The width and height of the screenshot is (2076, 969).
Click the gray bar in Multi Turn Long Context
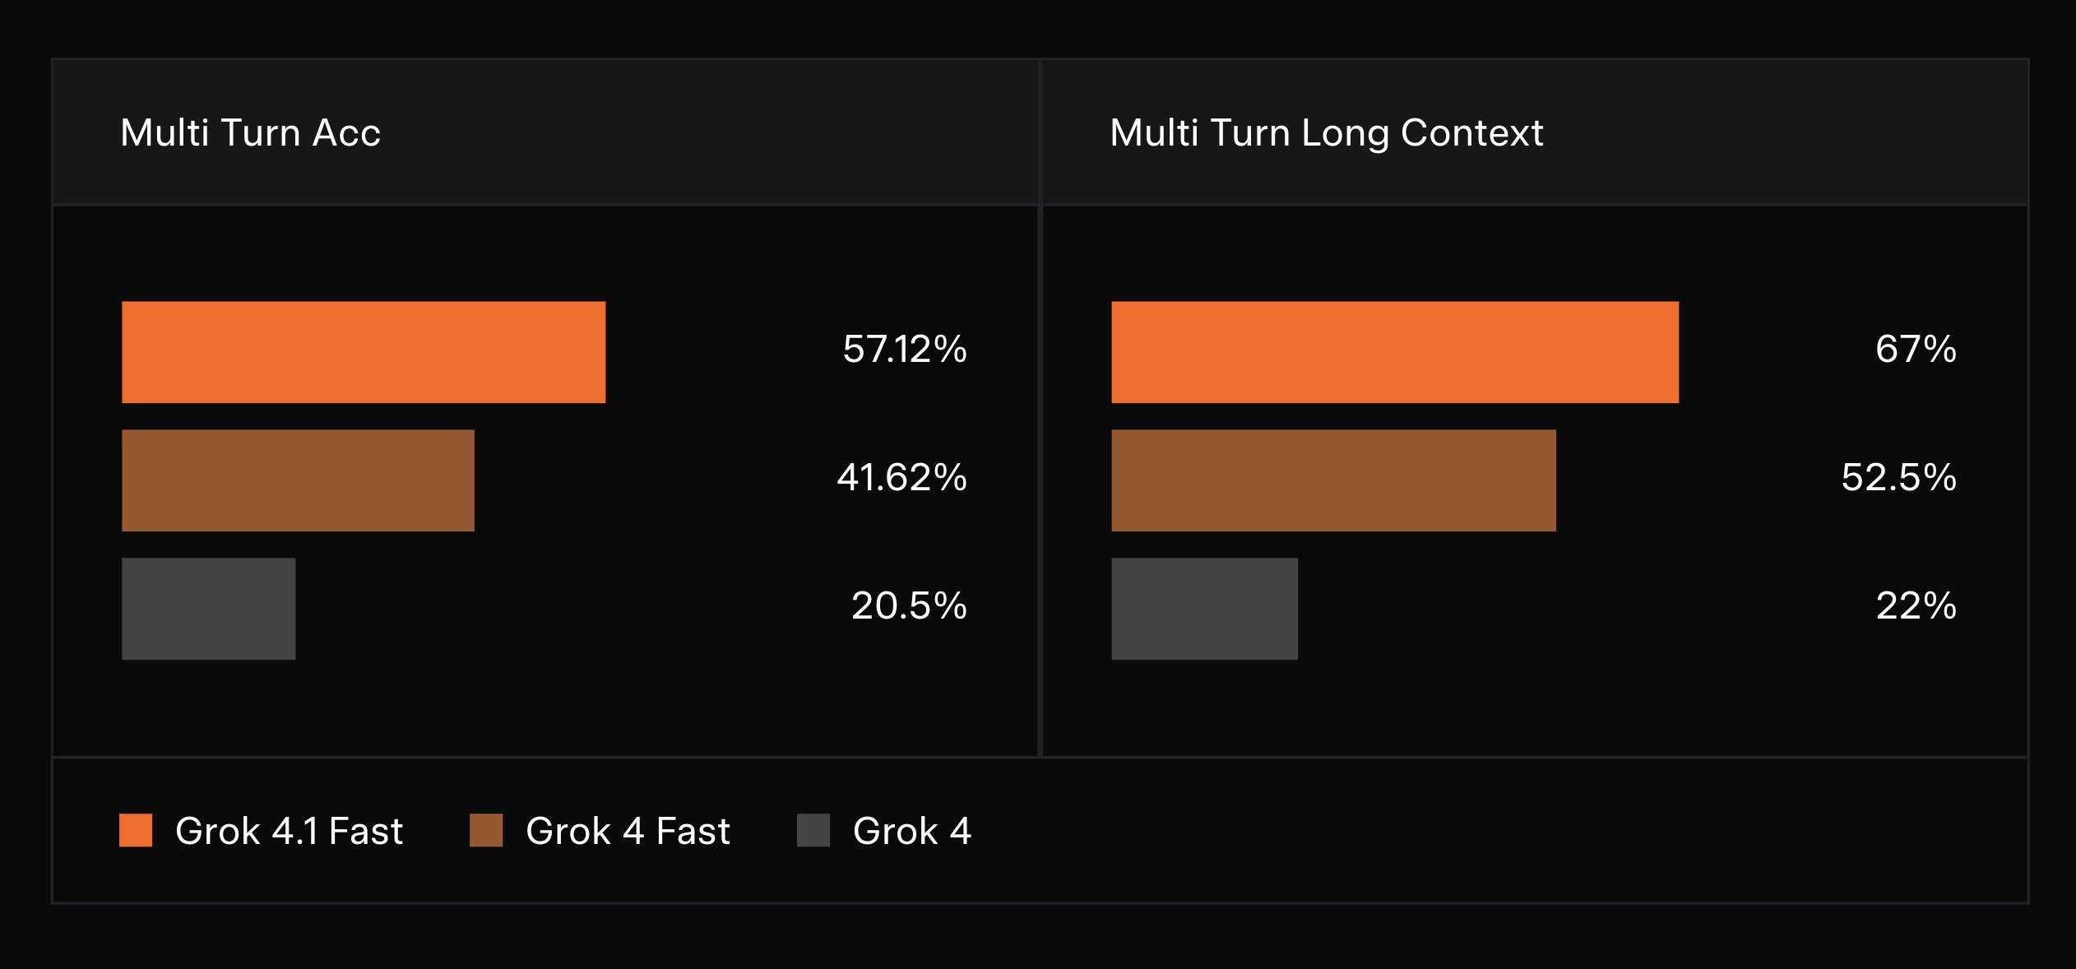(x=1204, y=609)
